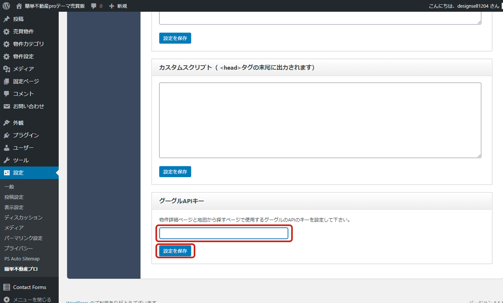Open the PS Auto Sitemap settings
The width and height of the screenshot is (503, 303).
tap(22, 259)
